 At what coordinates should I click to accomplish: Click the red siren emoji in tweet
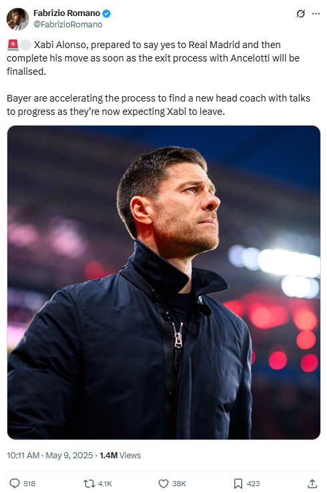click(13, 45)
